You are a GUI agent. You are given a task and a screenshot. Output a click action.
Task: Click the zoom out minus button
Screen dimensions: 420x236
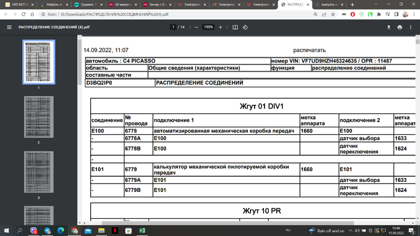pyautogui.click(x=196, y=27)
